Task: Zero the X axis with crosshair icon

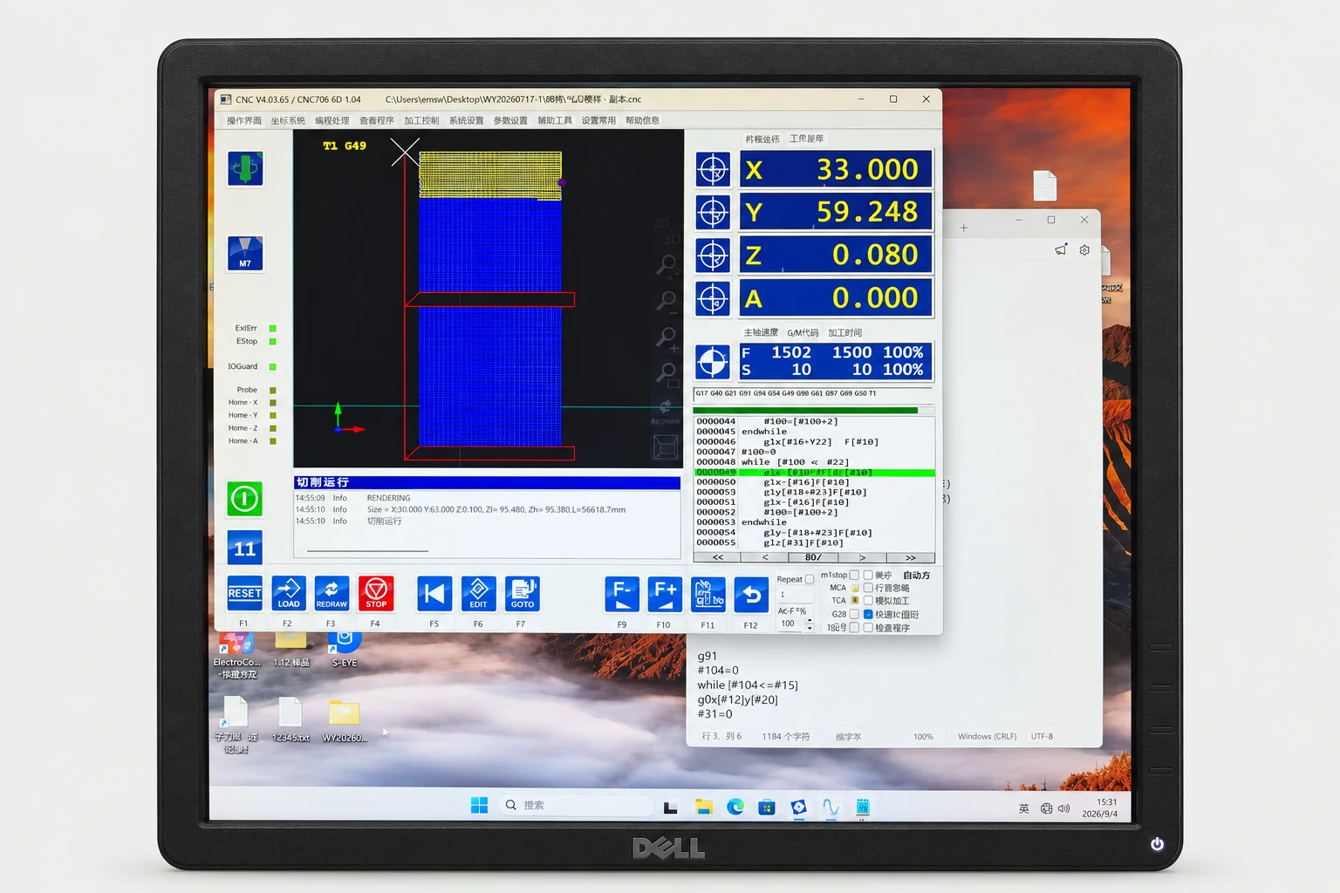Action: tap(713, 169)
